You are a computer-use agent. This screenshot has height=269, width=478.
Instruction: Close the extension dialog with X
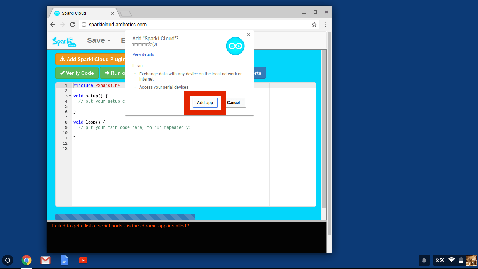point(249,35)
